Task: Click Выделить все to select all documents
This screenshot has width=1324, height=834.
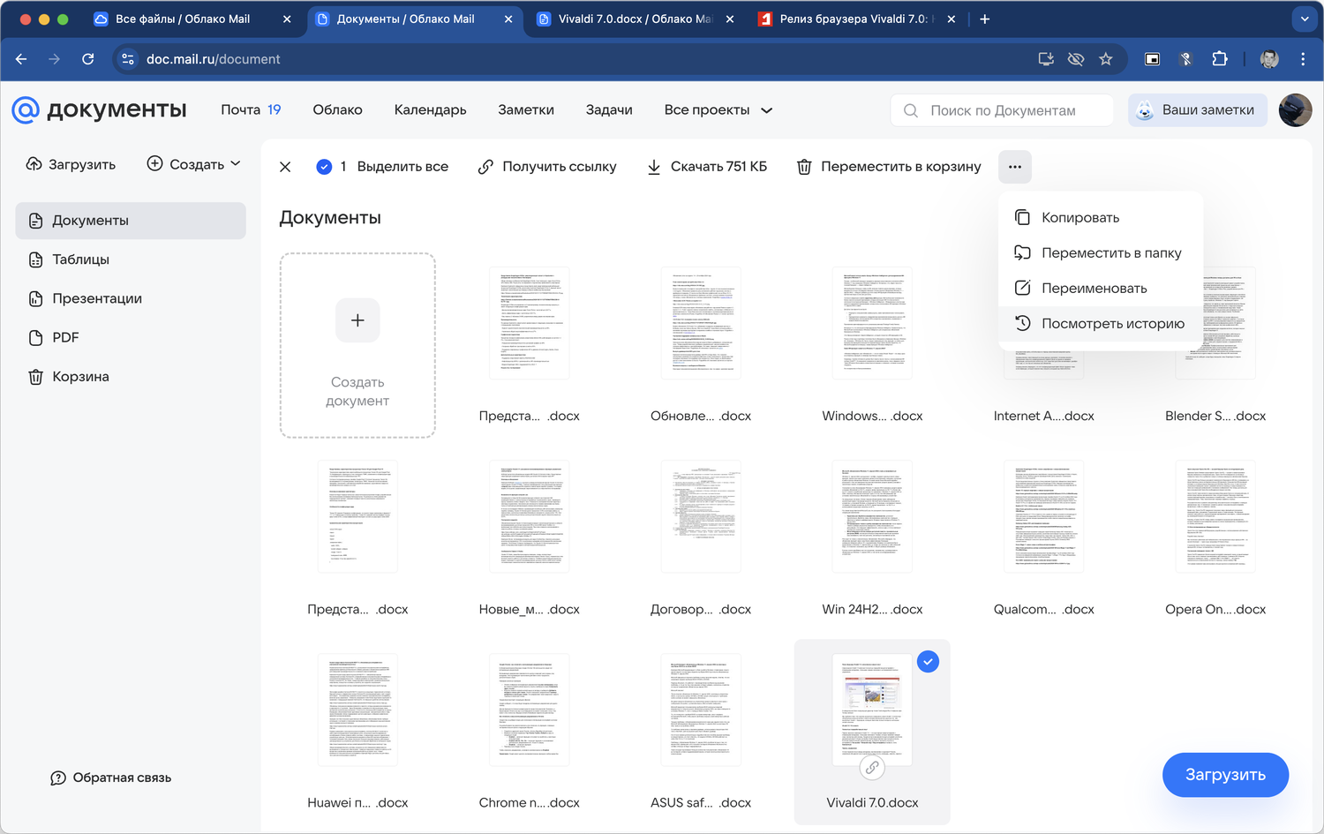Action: click(402, 167)
